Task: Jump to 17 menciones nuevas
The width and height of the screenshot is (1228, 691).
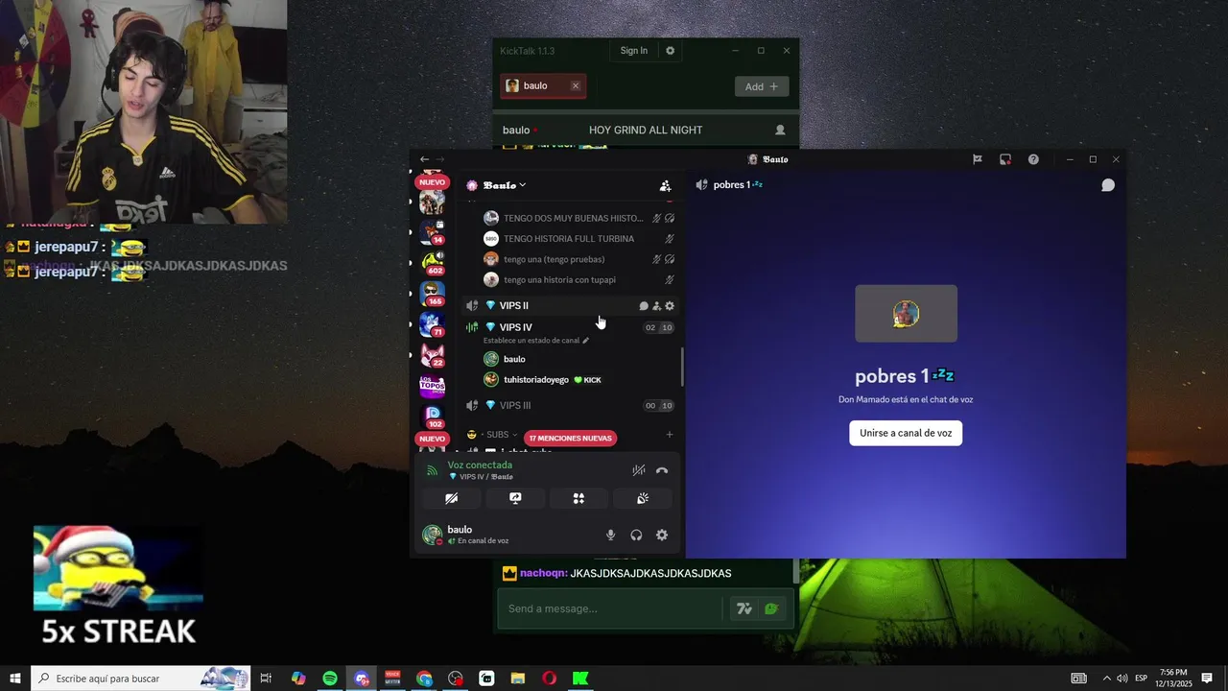Action: tap(570, 439)
